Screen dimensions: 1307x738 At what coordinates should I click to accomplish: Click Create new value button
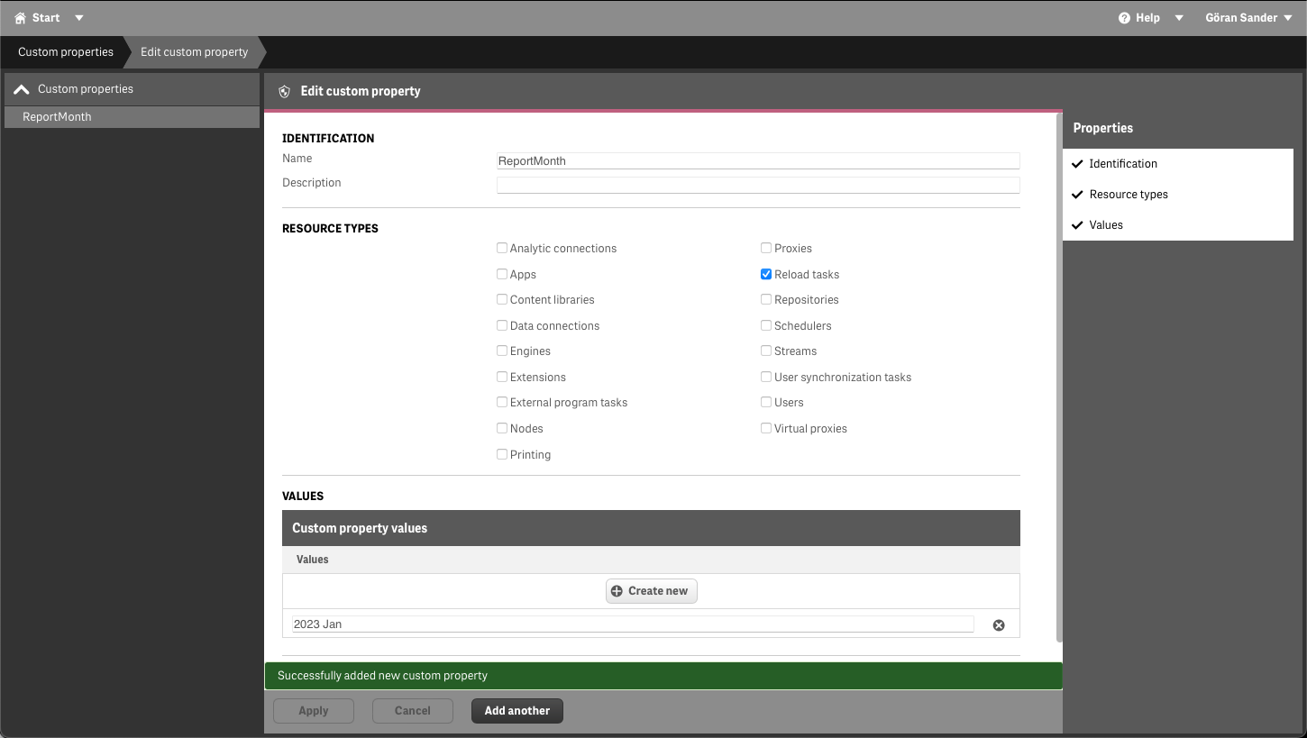point(651,591)
